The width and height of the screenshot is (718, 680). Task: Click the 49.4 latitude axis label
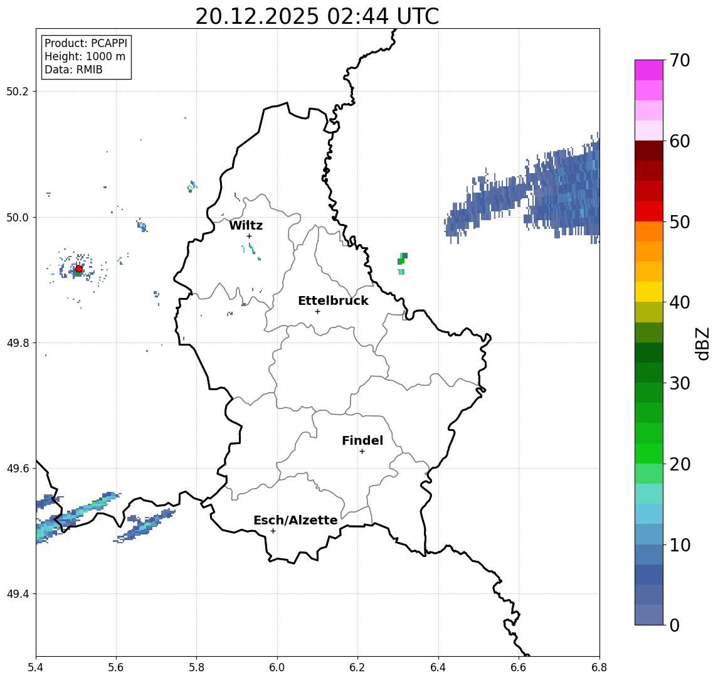tap(18, 594)
